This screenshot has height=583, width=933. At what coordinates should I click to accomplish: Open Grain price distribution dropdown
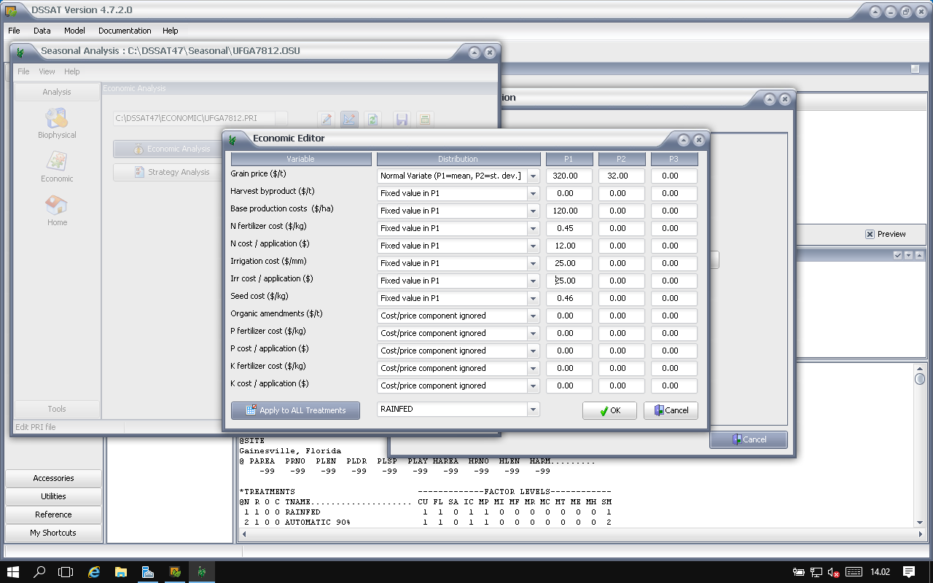[x=533, y=176]
